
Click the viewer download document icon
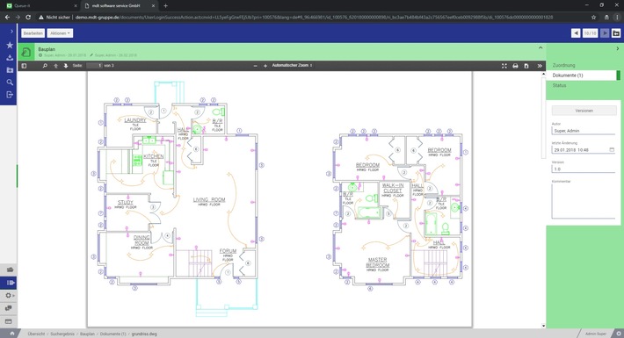point(526,66)
